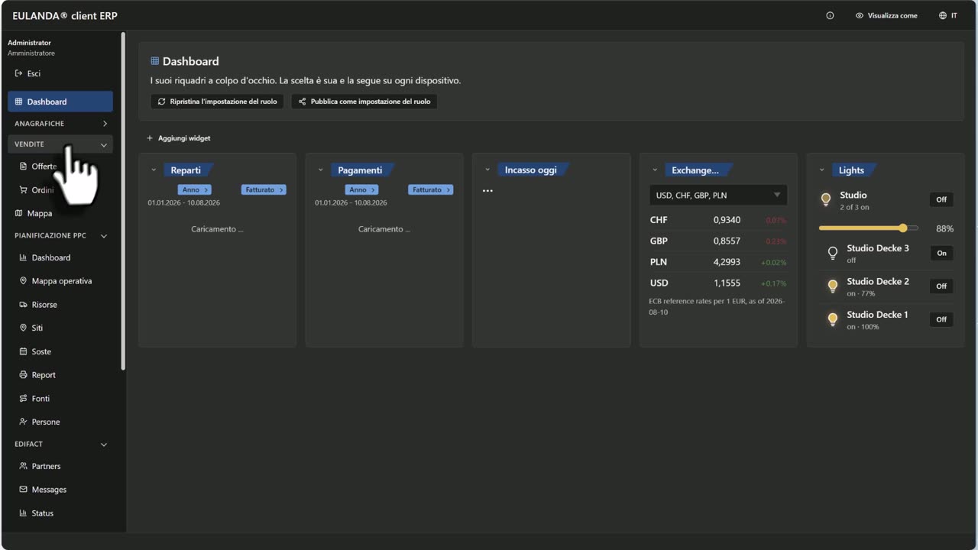
Task: Click the Messages envelope icon
Action: pos(24,490)
